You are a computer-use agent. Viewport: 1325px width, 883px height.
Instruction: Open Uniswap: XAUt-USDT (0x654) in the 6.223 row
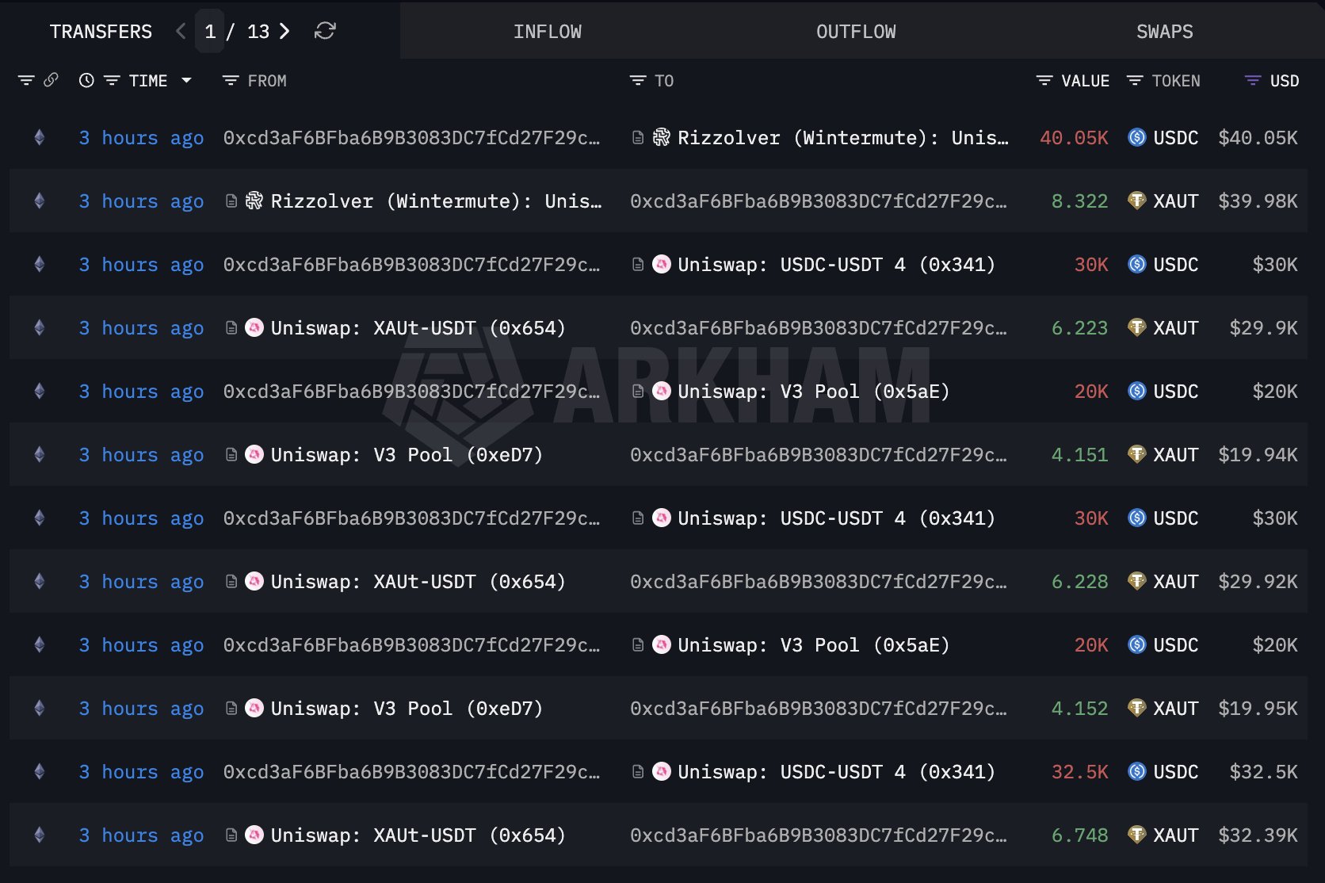pyautogui.click(x=418, y=328)
